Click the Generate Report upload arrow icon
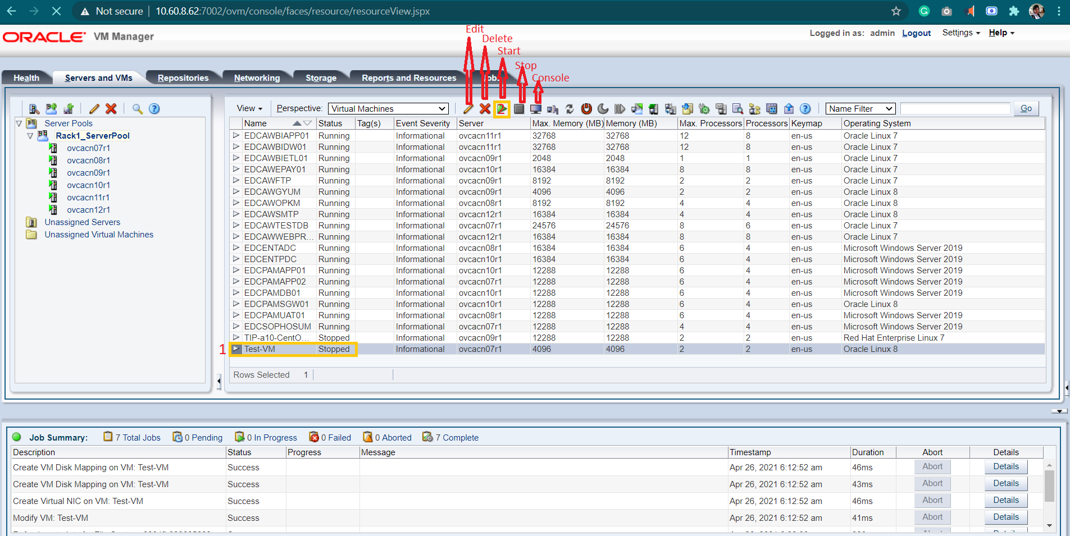 click(x=789, y=109)
